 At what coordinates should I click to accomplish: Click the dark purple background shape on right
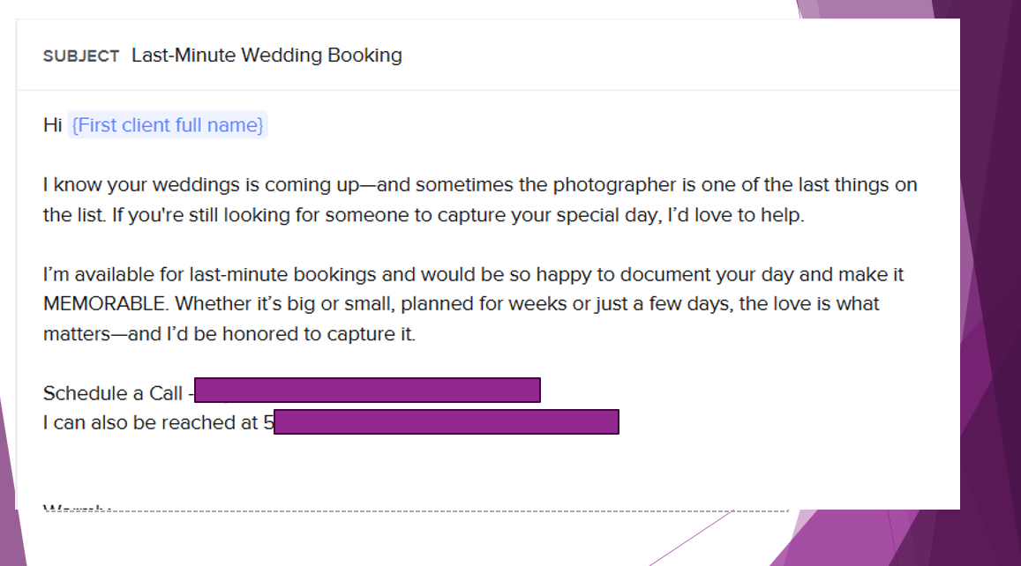tap(993, 264)
